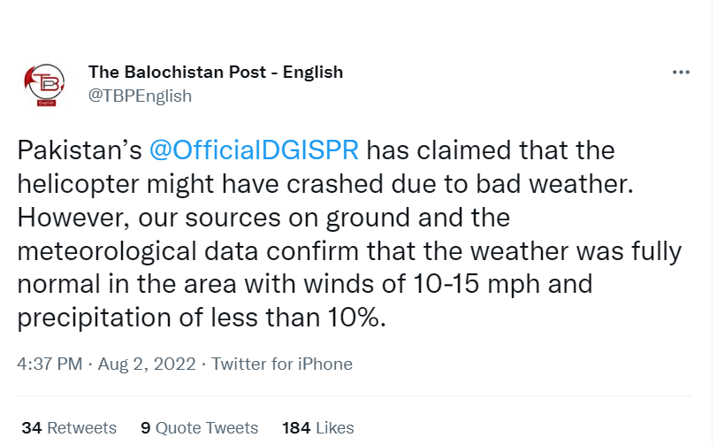Visit the @TBPEnglish handle
This screenshot has height=445, width=717.
tap(140, 96)
